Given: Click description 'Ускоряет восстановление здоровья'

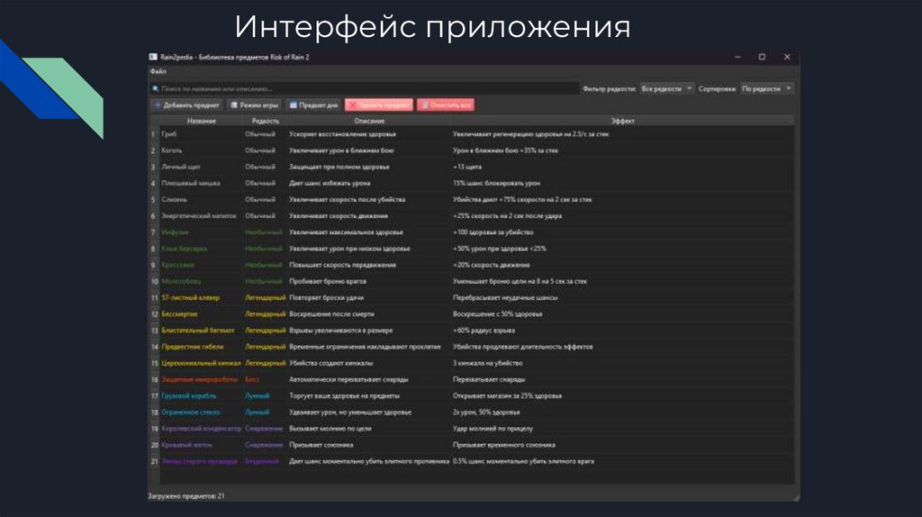Looking at the screenshot, I should coord(342,134).
